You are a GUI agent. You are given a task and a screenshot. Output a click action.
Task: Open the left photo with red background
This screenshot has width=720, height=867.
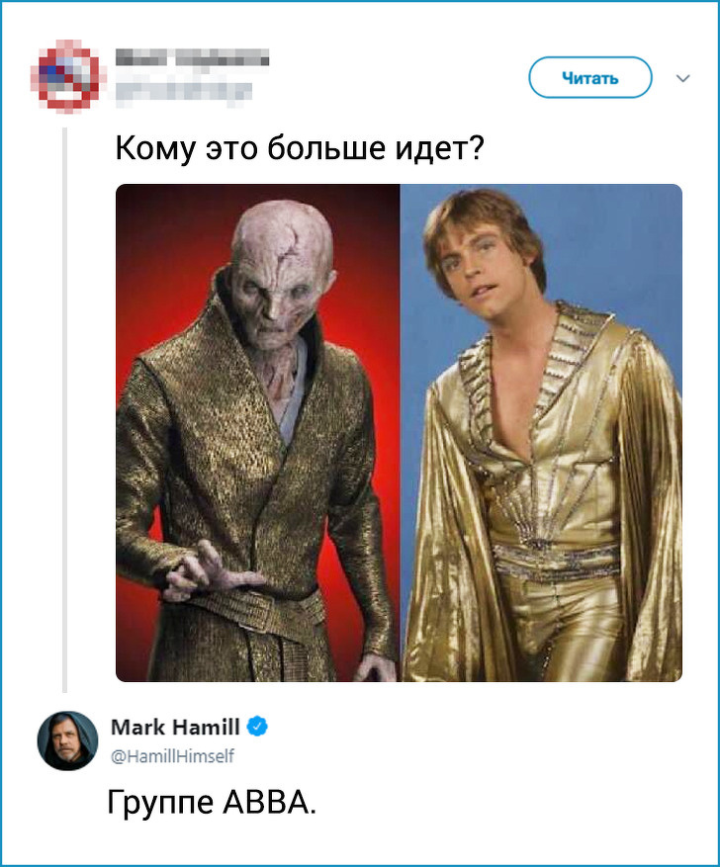tap(258, 432)
